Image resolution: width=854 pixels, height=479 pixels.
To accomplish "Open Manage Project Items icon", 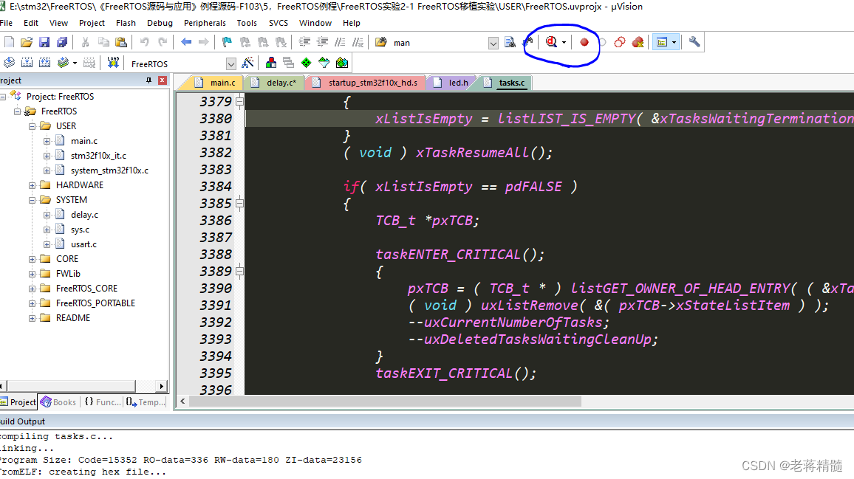I will pos(270,63).
